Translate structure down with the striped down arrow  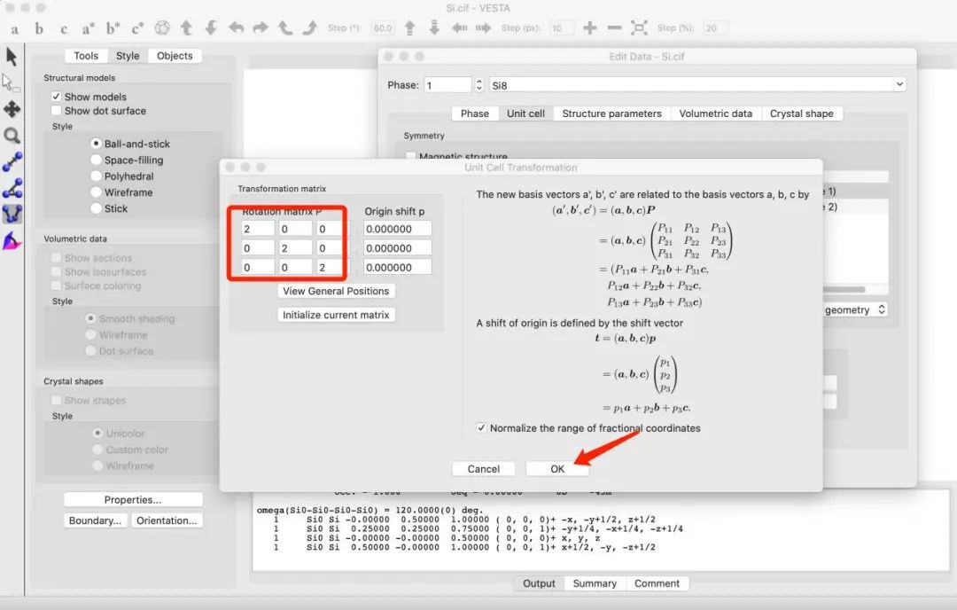[434, 27]
